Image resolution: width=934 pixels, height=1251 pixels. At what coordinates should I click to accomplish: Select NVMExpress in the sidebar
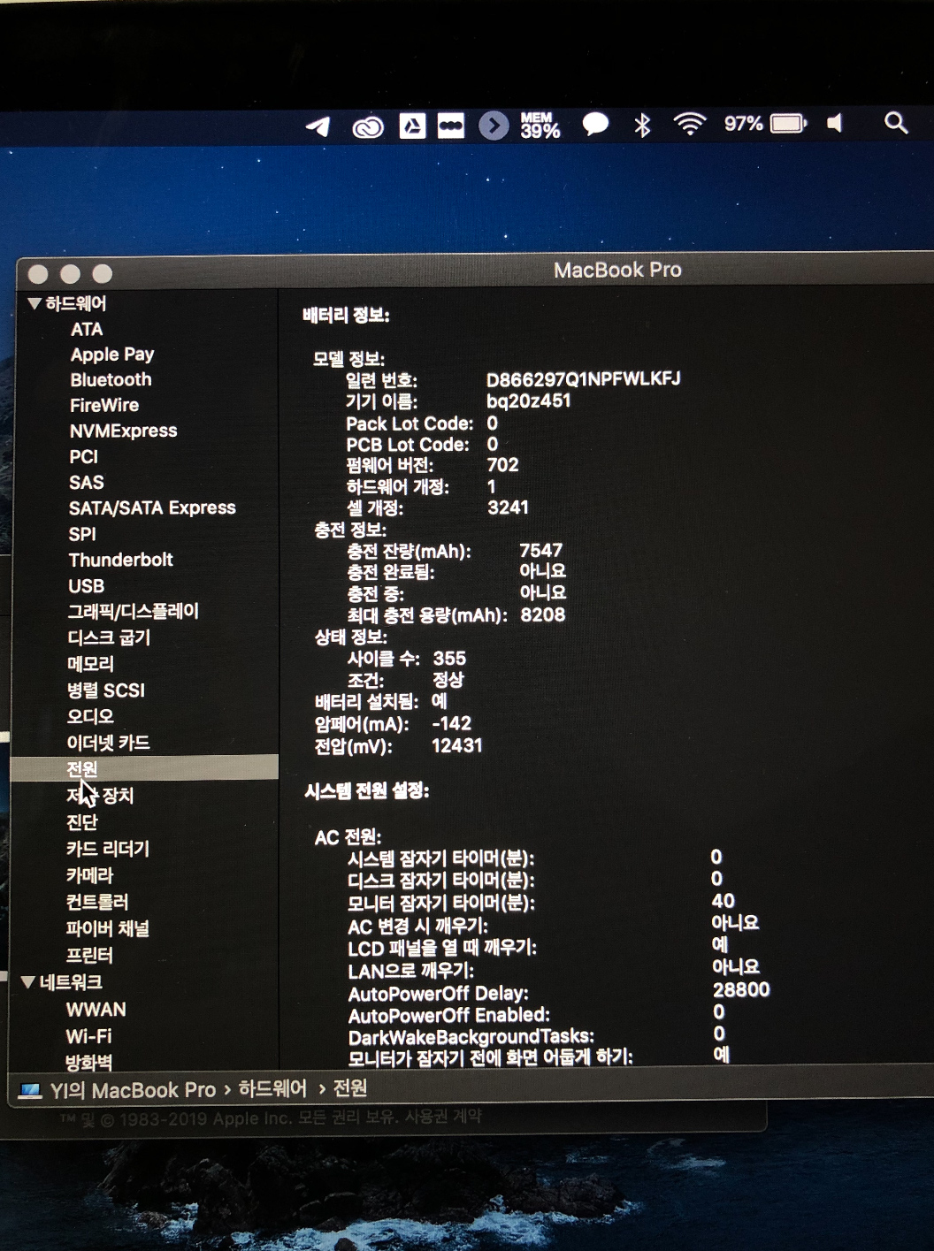123,431
